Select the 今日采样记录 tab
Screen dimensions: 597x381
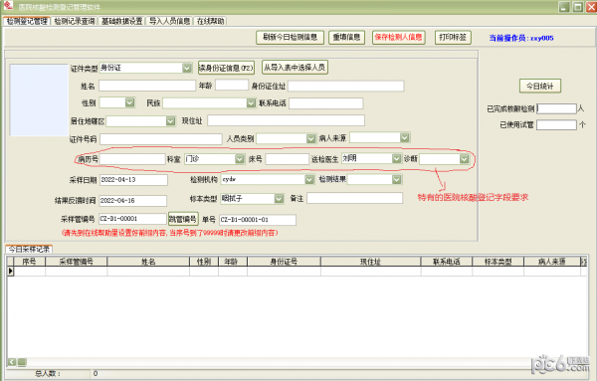click(29, 250)
